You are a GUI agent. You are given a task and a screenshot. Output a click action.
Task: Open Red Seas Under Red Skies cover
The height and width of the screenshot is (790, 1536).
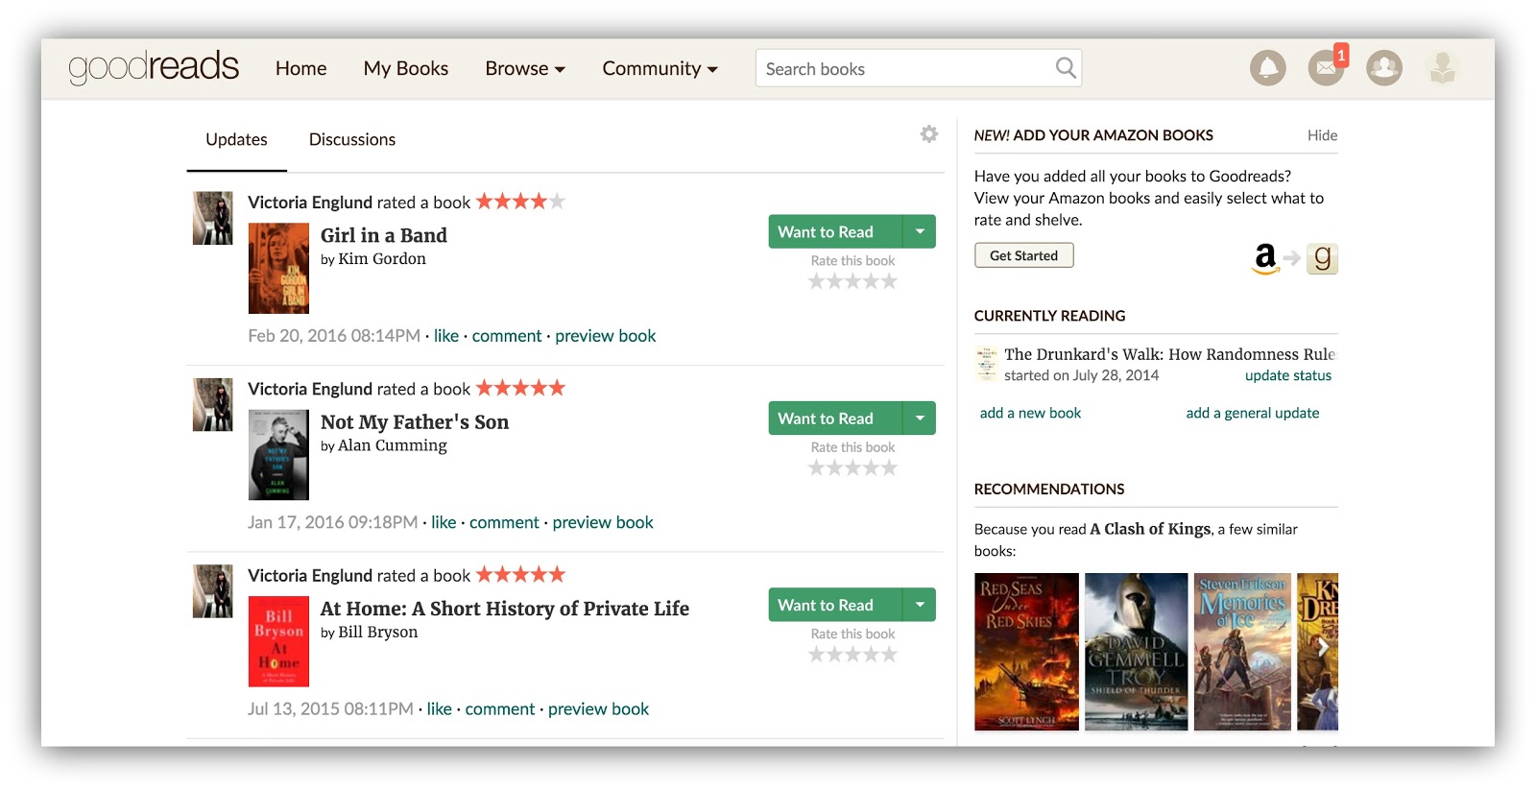pos(1026,652)
